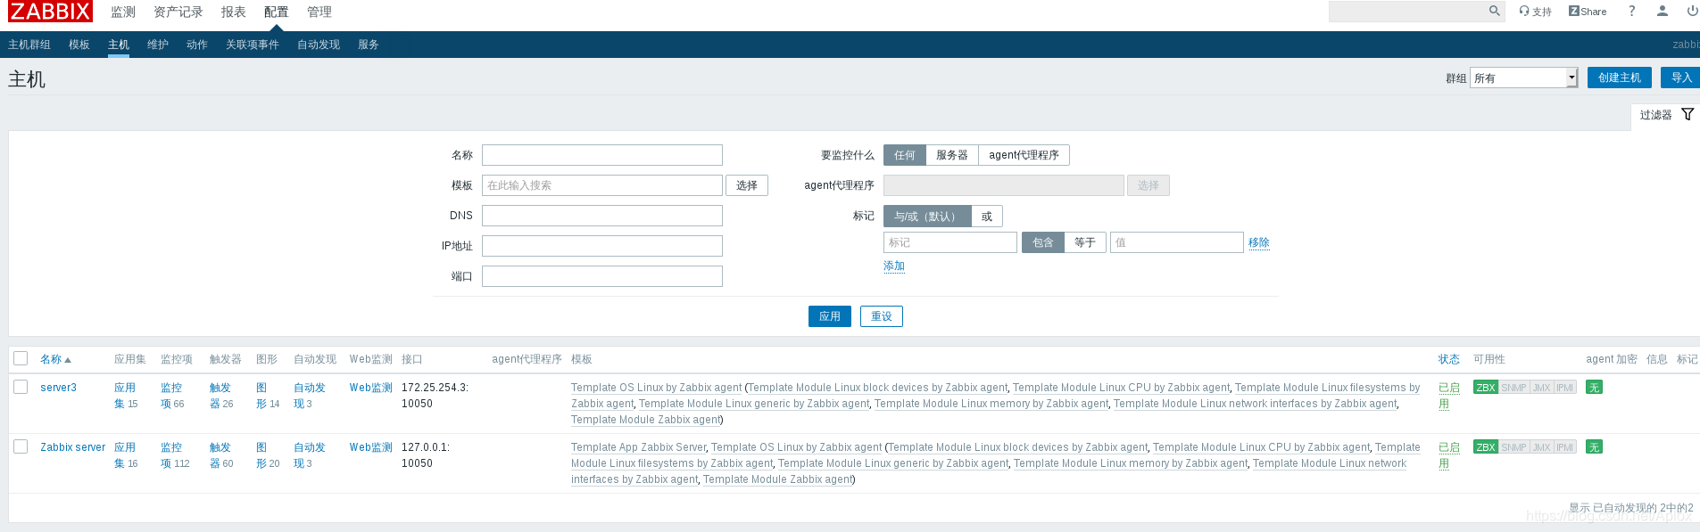Open the 群组 dropdown
The image size is (1700, 532).
click(1524, 78)
